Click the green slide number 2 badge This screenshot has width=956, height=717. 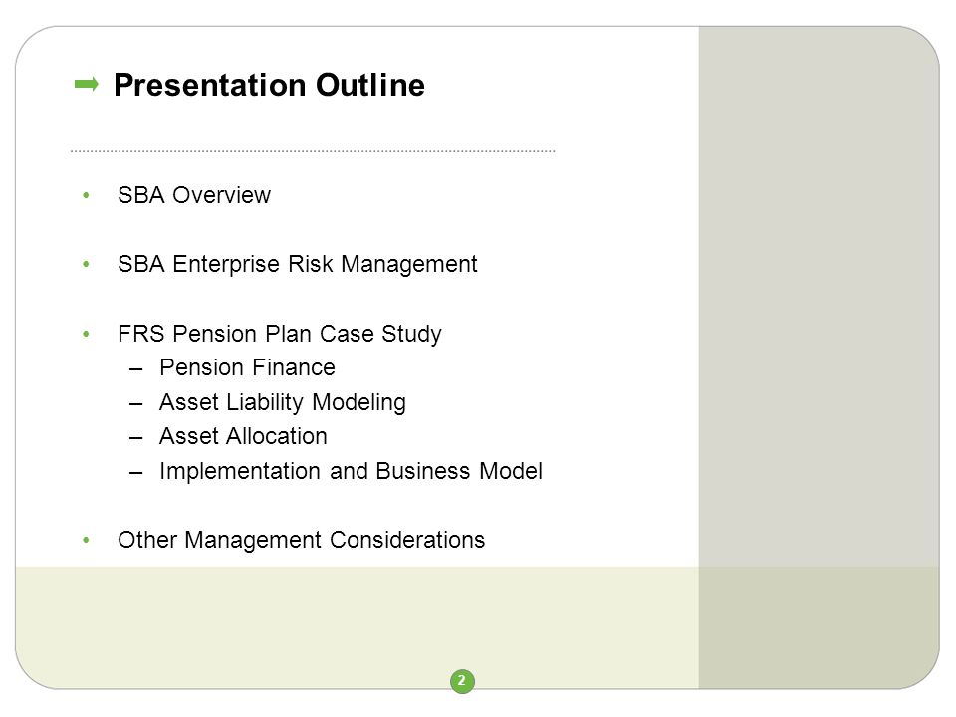coord(462,681)
